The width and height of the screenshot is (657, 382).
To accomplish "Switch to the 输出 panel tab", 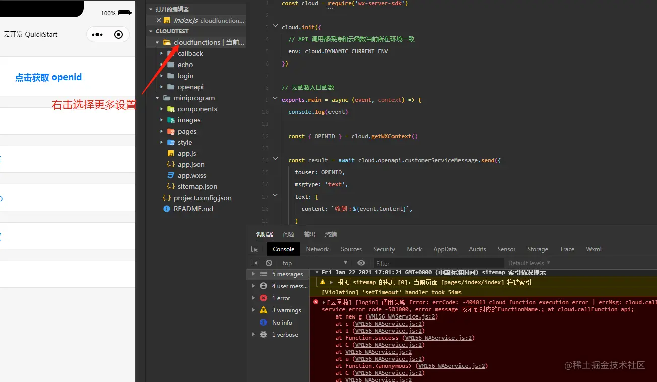I will 310,234.
